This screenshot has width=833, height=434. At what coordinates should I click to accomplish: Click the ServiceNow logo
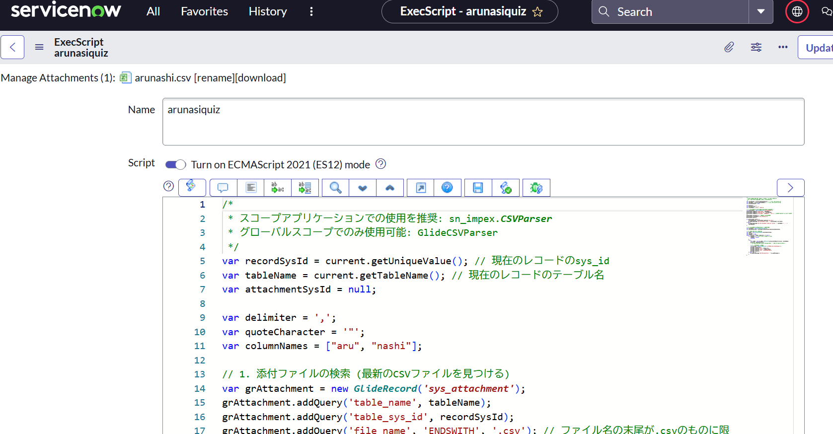tap(66, 10)
